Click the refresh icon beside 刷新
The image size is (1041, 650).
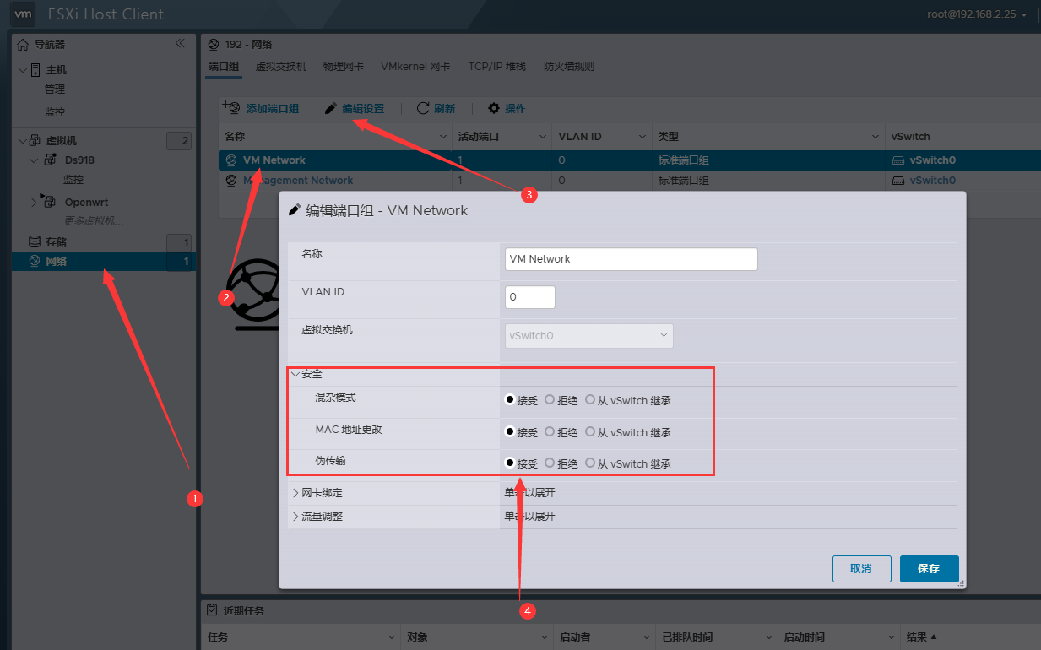click(423, 108)
